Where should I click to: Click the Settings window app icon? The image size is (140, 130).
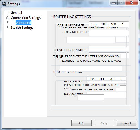[x=4, y=4]
